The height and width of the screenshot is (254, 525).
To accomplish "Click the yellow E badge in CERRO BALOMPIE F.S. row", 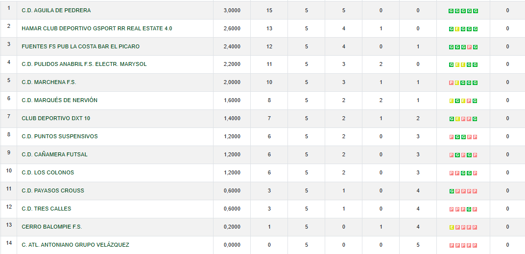I will pos(451,227).
